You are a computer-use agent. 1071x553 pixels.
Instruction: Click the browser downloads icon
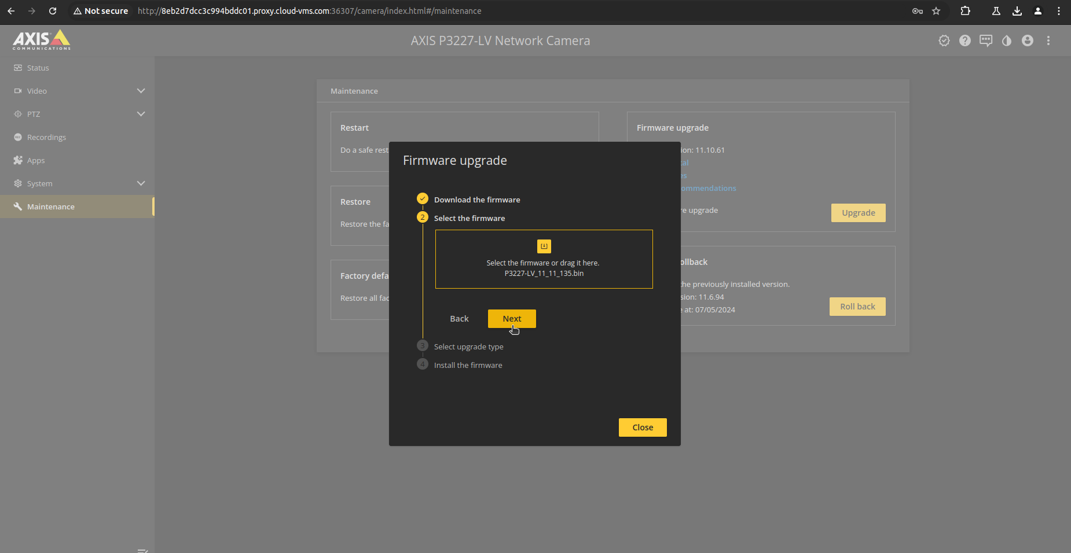(x=1017, y=11)
